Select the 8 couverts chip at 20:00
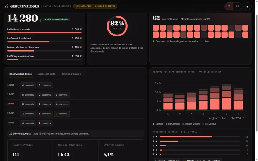The width and height of the screenshot is (258, 161). [28, 104]
